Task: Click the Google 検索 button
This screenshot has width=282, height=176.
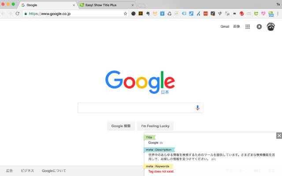Action: (121, 126)
